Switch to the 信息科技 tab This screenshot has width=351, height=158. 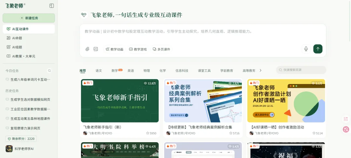(182, 70)
